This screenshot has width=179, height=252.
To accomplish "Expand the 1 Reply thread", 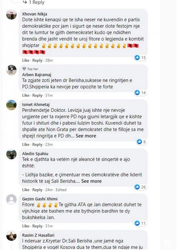I will coord(34,2).
